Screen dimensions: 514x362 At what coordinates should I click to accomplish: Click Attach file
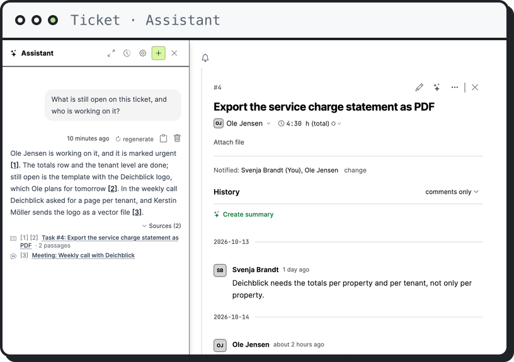click(229, 142)
